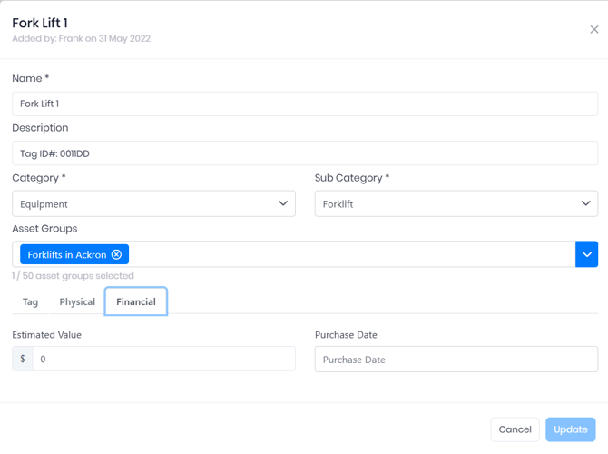This screenshot has height=454, width=608.
Task: Select the Financial tab
Action: [x=136, y=301]
